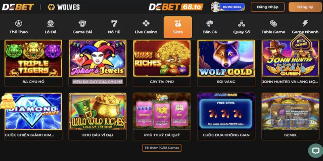The width and height of the screenshot is (323, 161).
Task: Launch the Wolf Gold game thumbnail
Action: (x=226, y=58)
